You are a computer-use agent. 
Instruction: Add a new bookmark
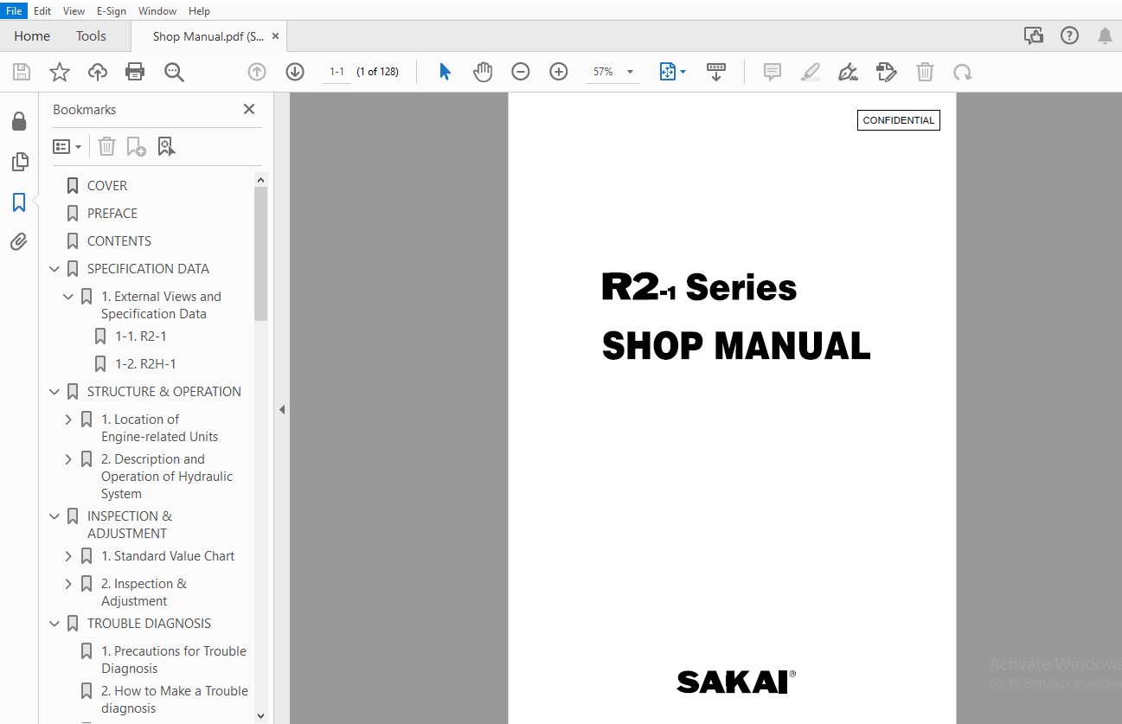pos(136,146)
